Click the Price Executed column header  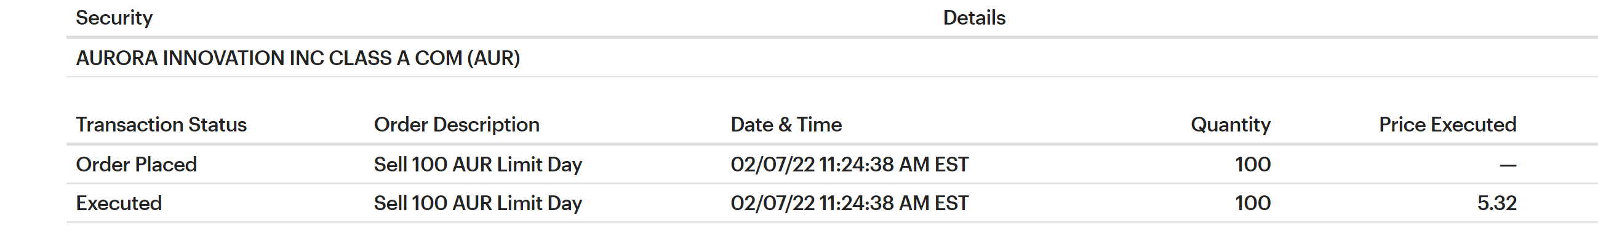(1447, 125)
